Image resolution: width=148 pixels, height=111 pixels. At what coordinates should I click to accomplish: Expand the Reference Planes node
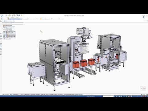click(3, 28)
